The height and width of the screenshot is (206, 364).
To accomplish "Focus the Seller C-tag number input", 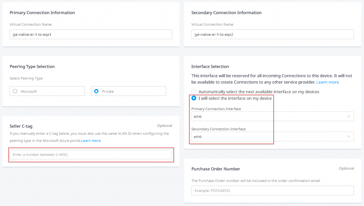I will click(x=91, y=154).
